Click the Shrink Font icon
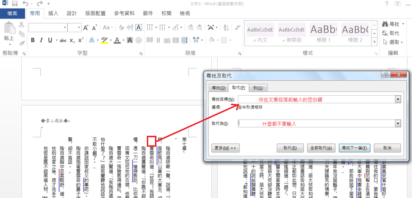Screen dimensions: 412x198 click(x=95, y=27)
